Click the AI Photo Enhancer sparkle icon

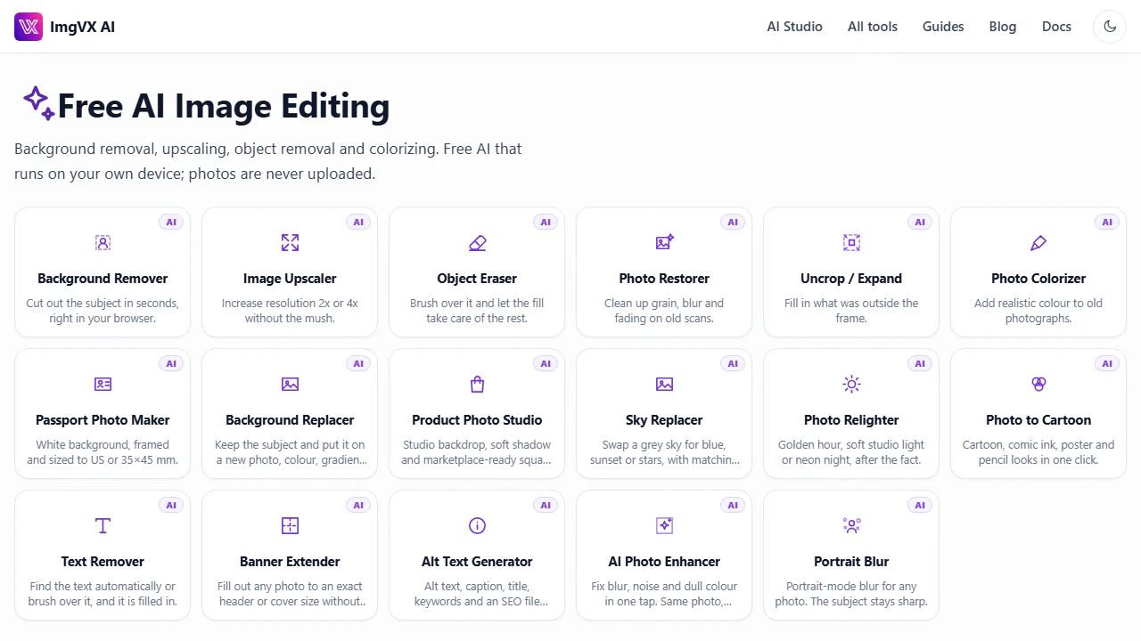[x=664, y=526]
